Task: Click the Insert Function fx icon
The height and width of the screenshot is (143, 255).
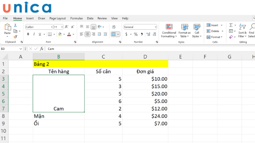Action: tap(41, 49)
